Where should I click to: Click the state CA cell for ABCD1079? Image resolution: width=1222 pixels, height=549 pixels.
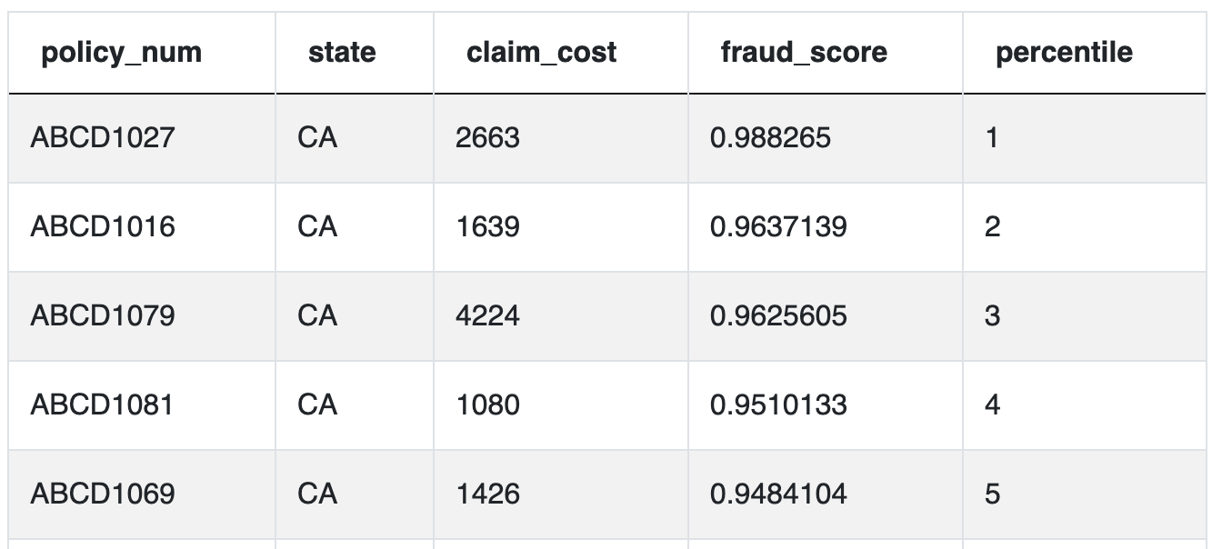click(x=355, y=316)
